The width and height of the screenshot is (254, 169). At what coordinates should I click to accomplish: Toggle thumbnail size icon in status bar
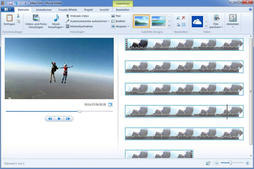(208, 163)
